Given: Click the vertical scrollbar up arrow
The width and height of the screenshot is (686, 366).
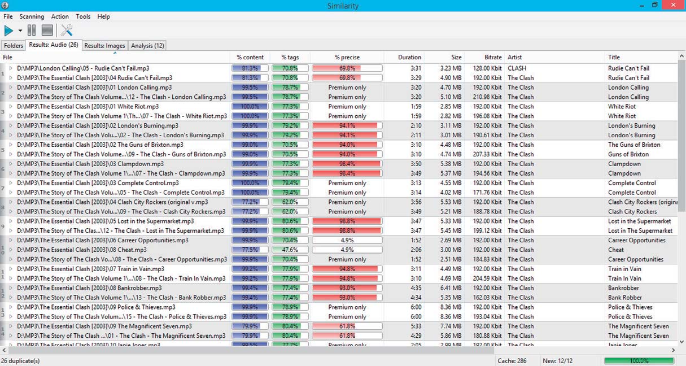Looking at the screenshot, I should click(x=681, y=57).
